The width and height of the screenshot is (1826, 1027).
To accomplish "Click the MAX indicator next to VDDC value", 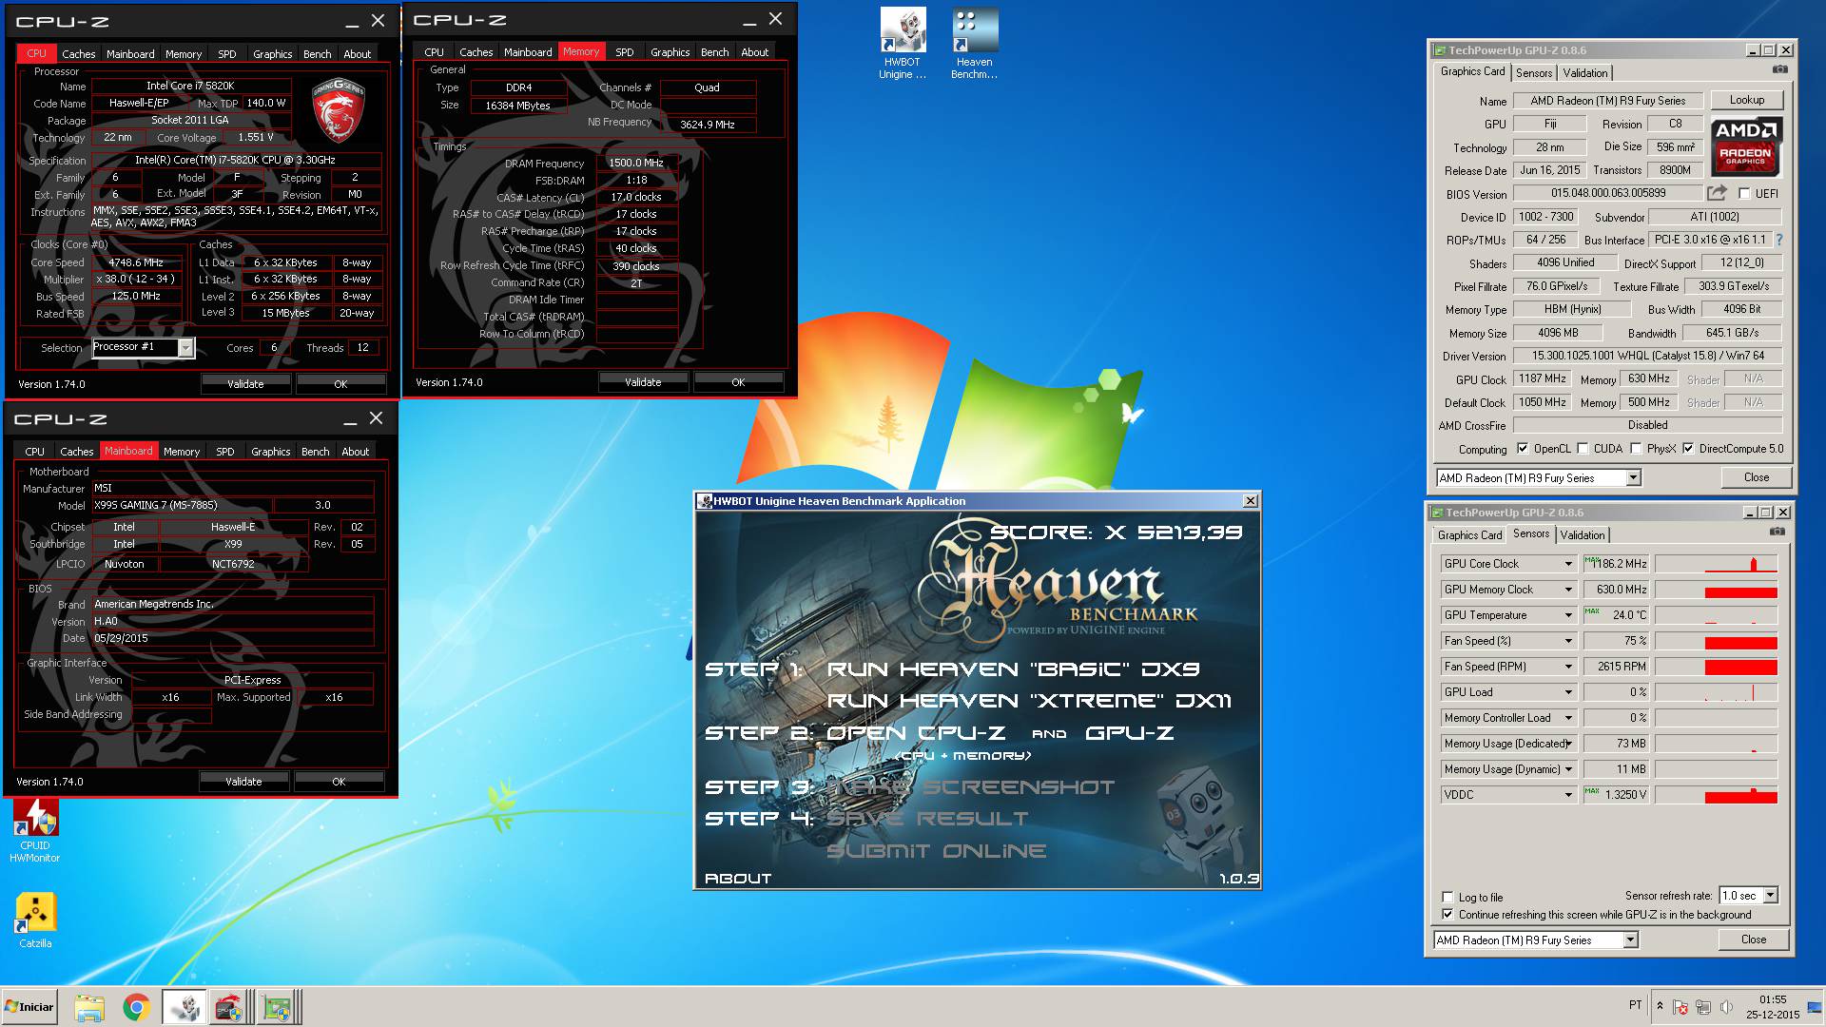I will click(1592, 791).
